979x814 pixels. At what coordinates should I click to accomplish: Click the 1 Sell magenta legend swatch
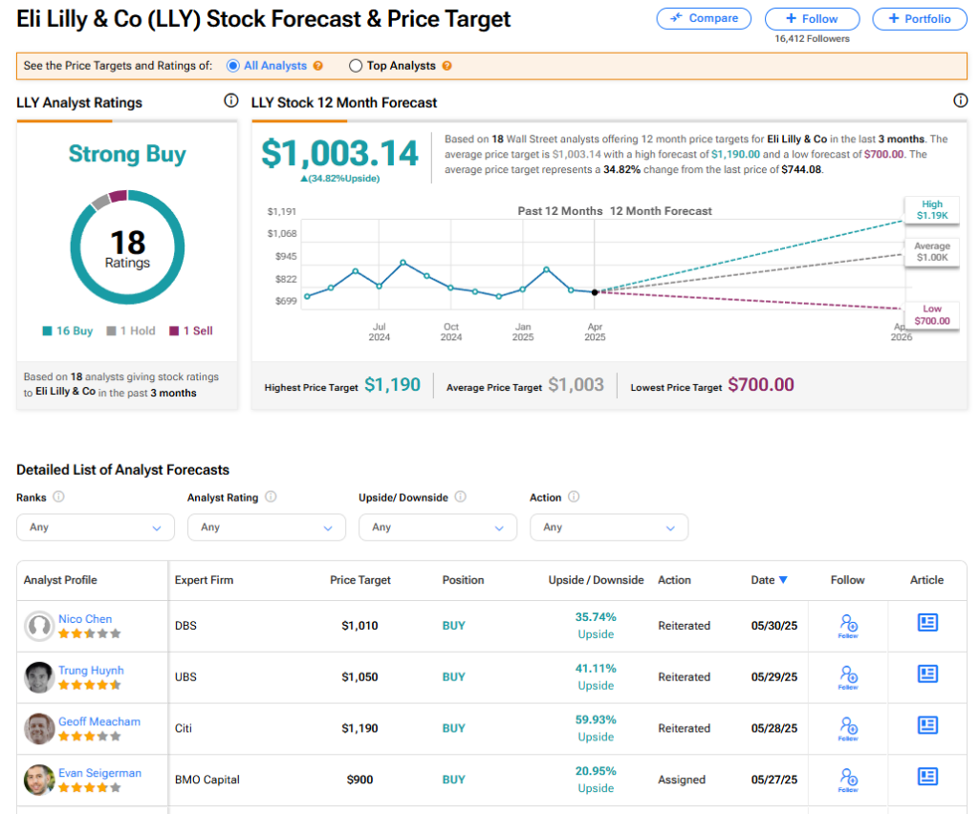click(x=174, y=331)
